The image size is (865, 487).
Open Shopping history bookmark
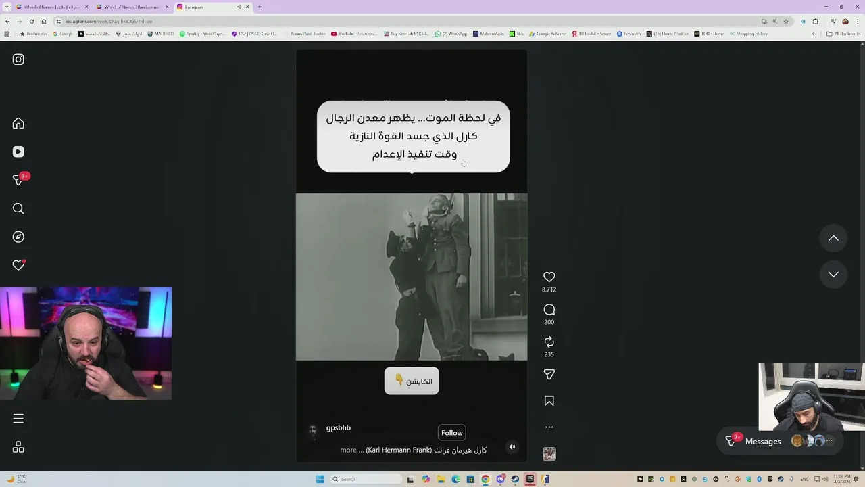[748, 34]
